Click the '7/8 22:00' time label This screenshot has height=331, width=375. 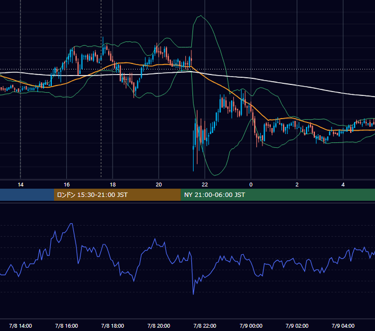205,325
